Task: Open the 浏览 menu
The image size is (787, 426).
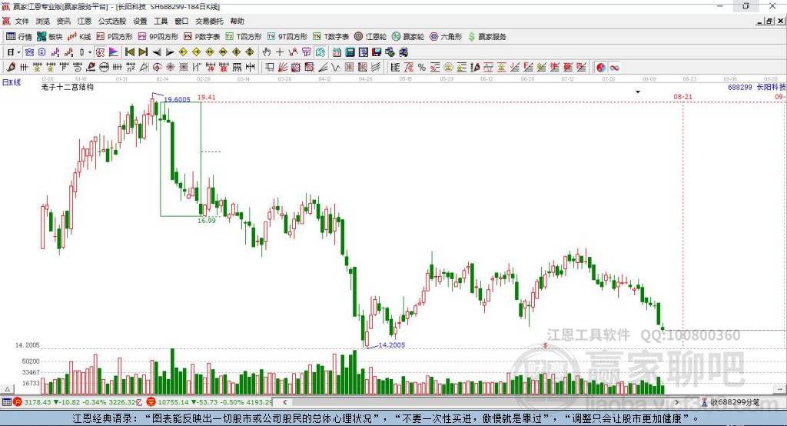Action: (43, 21)
